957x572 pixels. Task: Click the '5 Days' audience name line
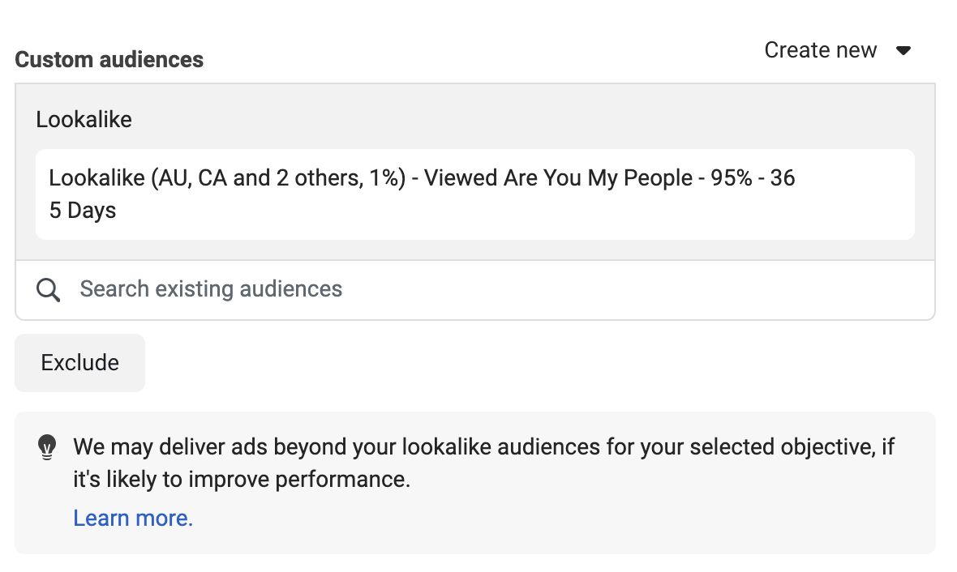coord(83,211)
